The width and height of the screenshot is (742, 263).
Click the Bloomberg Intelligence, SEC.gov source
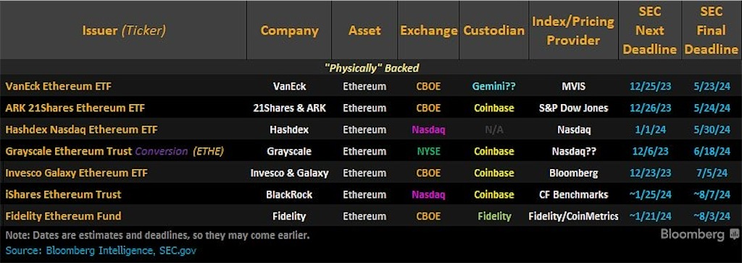click(121, 250)
